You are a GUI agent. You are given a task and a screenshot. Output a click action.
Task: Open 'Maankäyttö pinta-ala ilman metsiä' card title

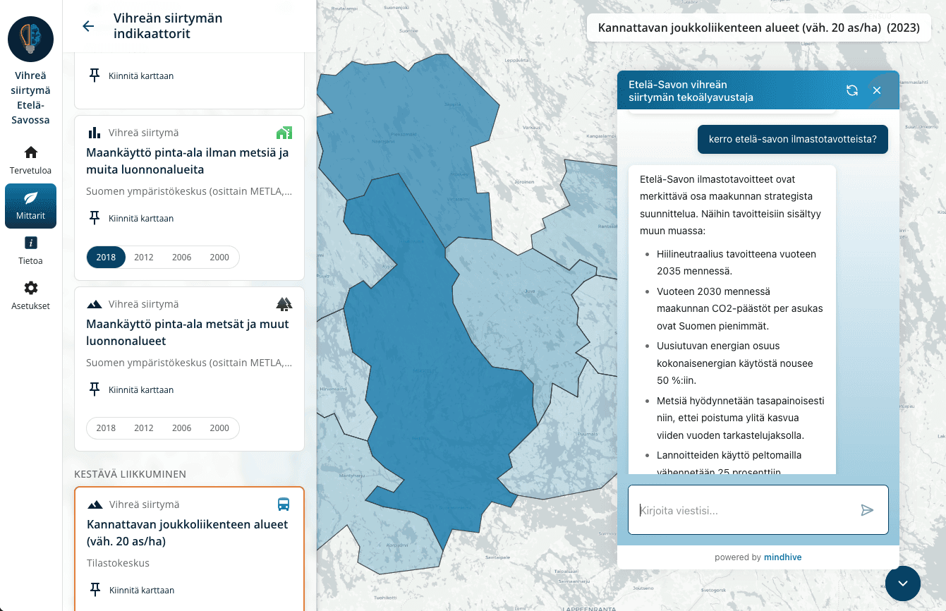click(x=188, y=161)
